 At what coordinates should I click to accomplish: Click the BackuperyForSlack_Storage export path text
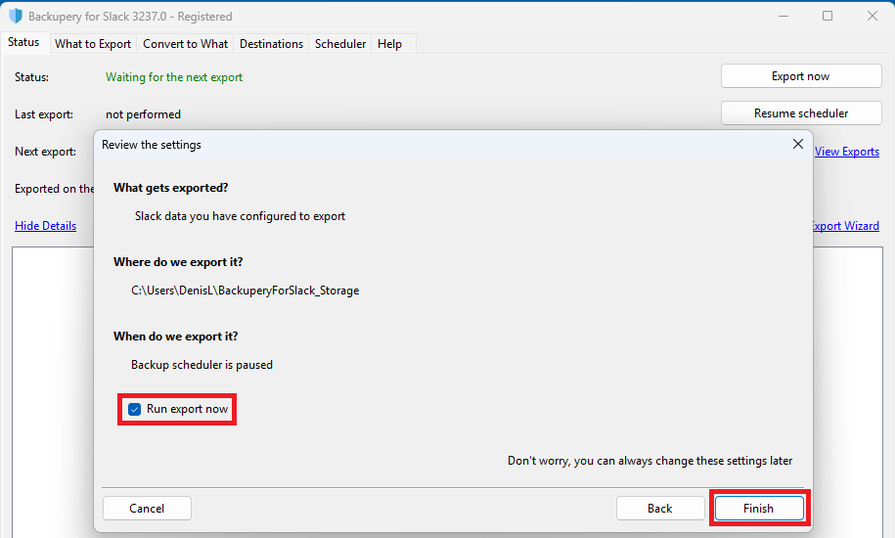(x=246, y=291)
